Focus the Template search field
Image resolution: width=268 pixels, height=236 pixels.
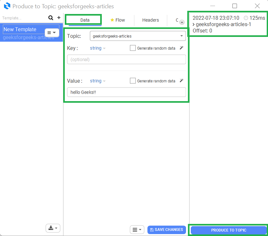click(24, 18)
